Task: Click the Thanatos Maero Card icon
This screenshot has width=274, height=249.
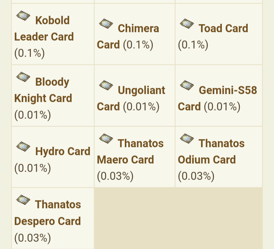Action: [x=106, y=139]
